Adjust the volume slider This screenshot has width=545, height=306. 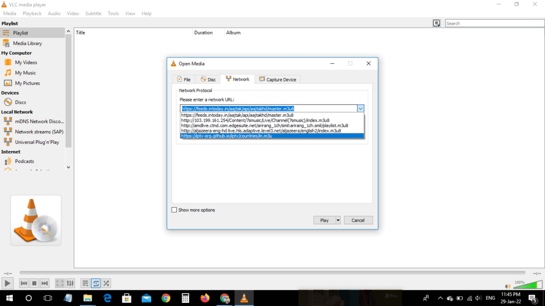point(527,285)
